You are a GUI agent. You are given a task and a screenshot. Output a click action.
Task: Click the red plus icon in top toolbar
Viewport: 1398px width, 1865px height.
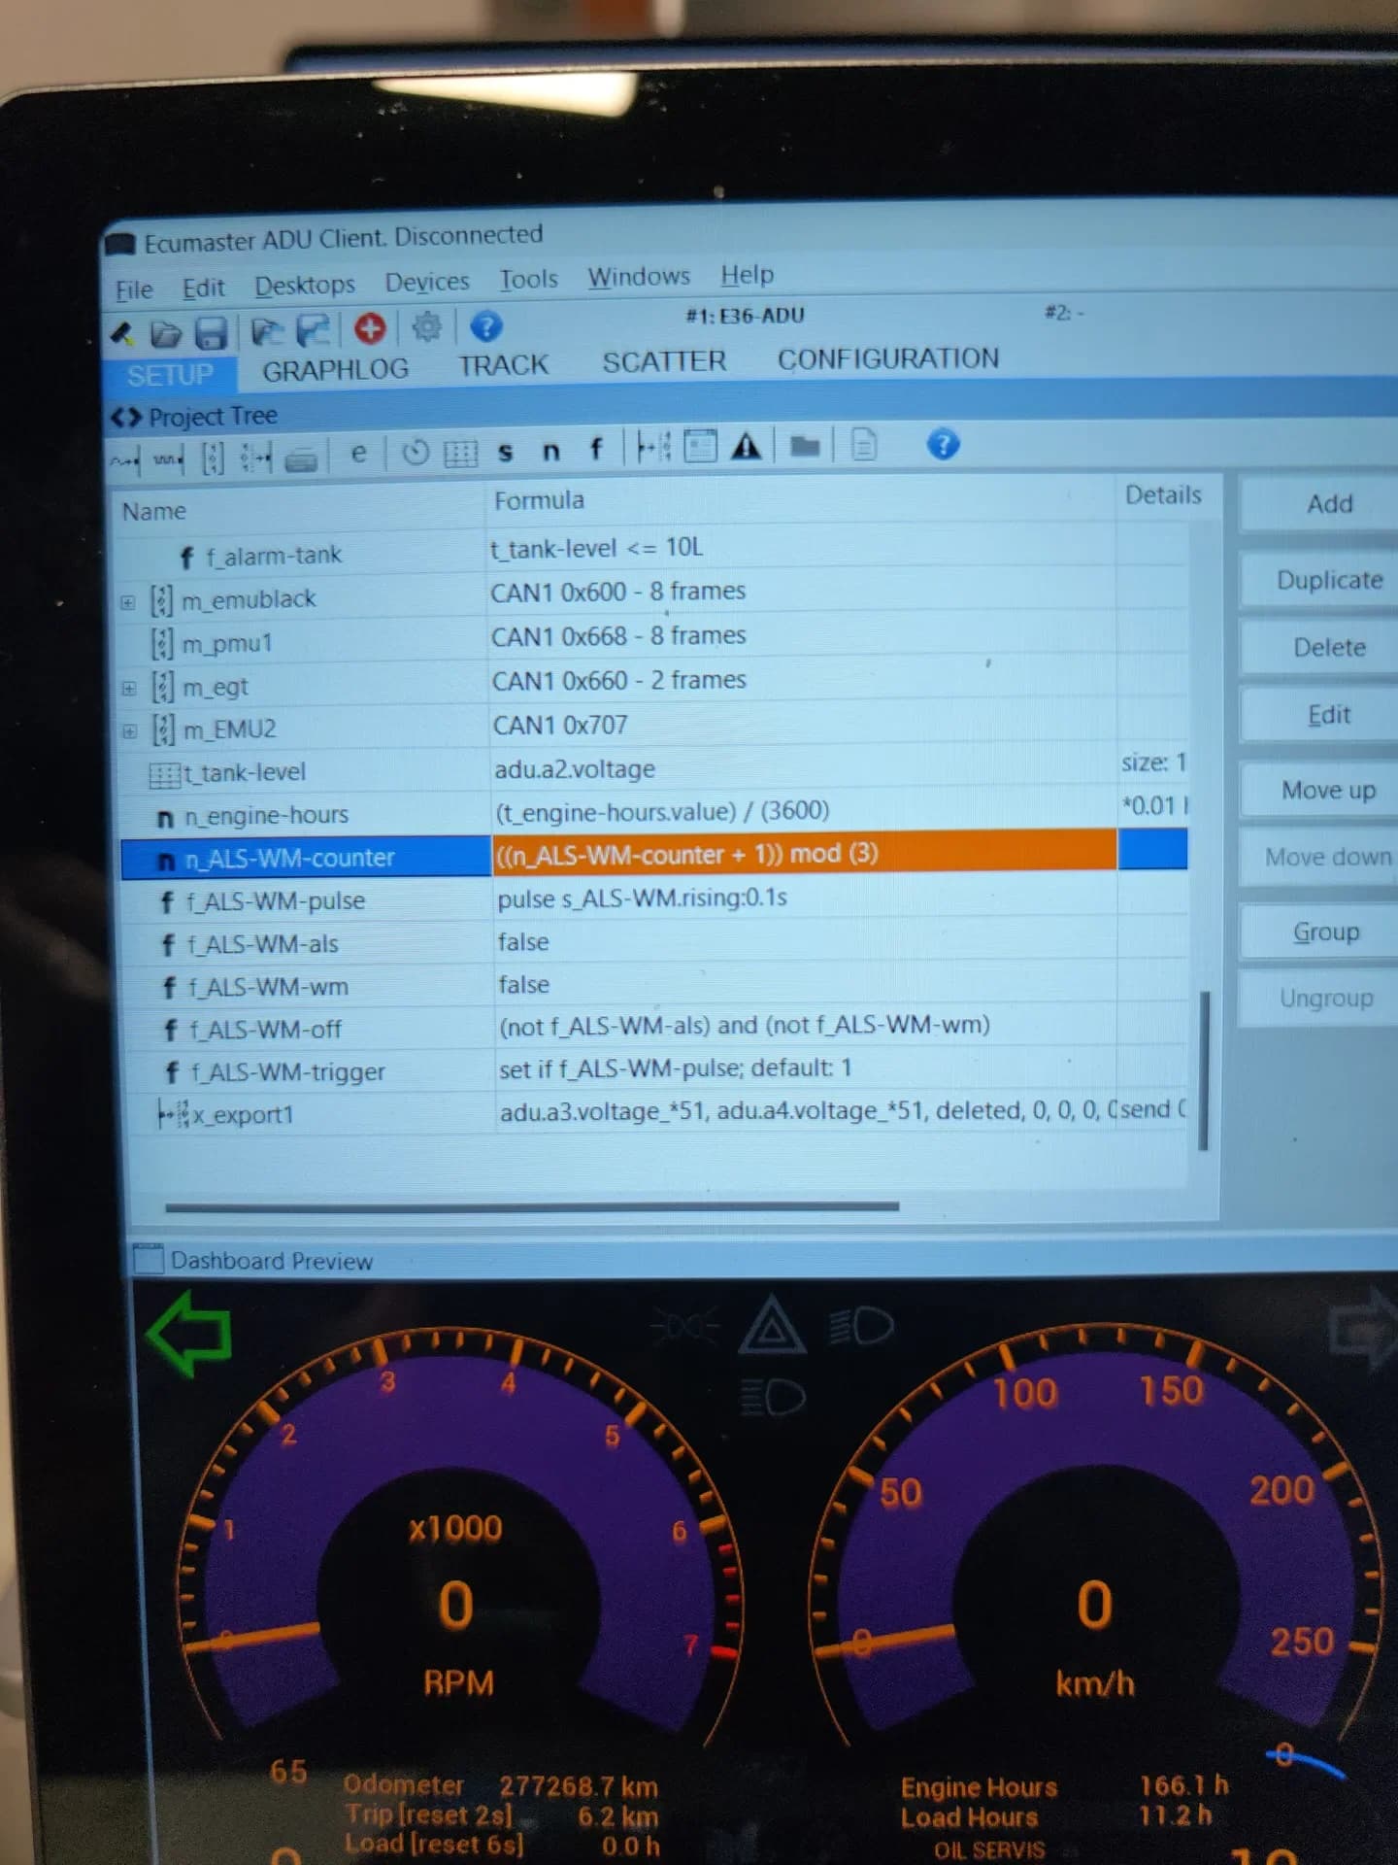(370, 328)
